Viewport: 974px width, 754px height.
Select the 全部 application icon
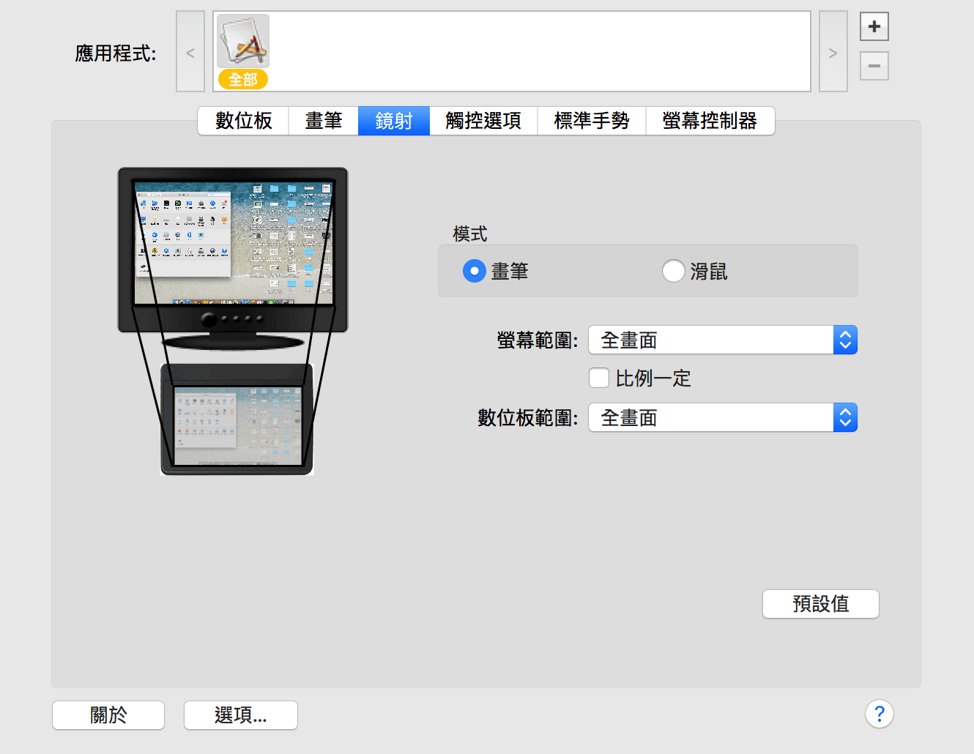tap(243, 51)
